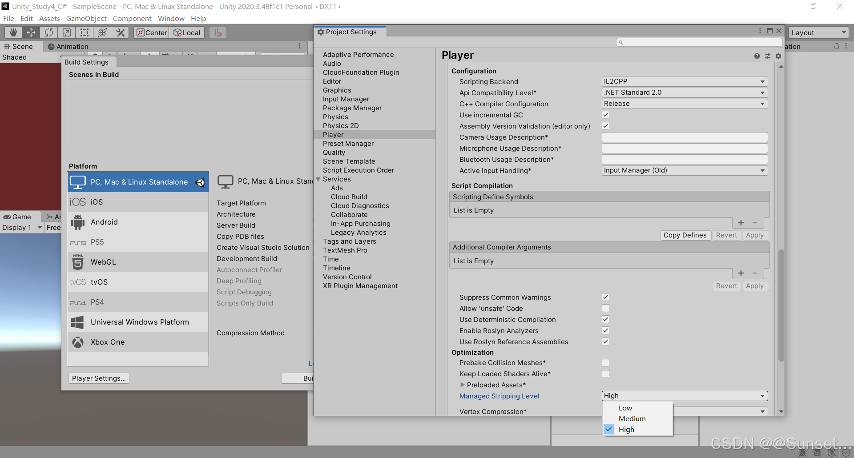Toggle Enable Roslyn Analyzers checkbox
Screen dimensions: 854x458
coord(605,330)
